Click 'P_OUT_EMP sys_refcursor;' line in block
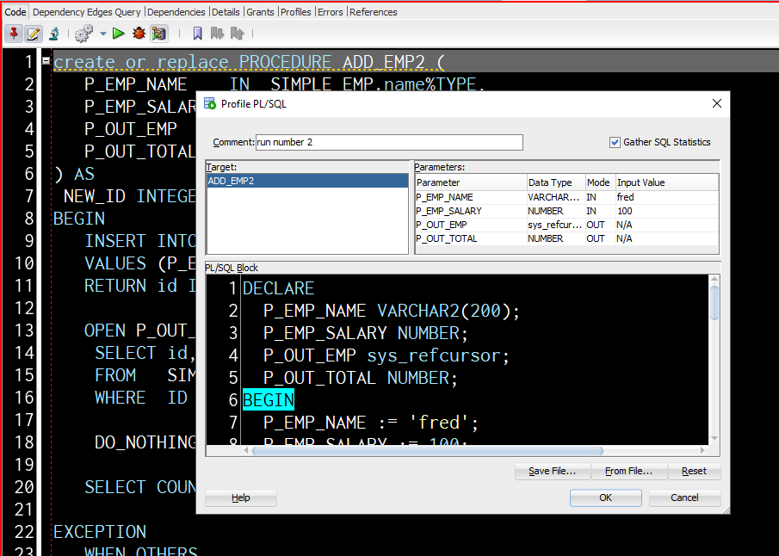Screen dimensions: 779x556 (x=386, y=355)
